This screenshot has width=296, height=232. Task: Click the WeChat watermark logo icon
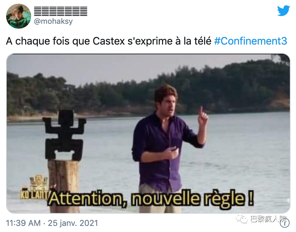coord(242,219)
